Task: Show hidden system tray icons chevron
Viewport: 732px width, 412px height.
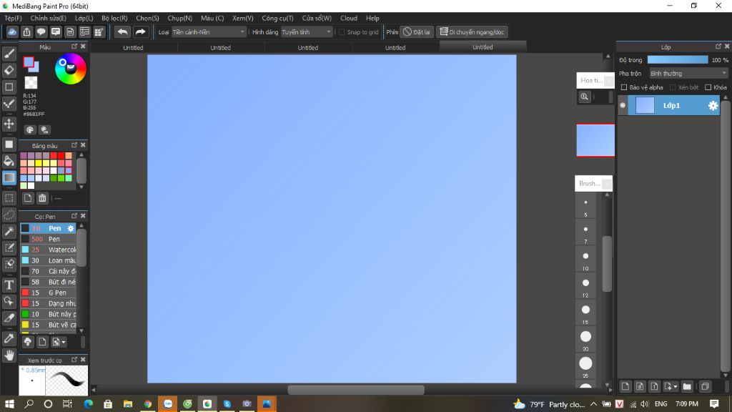Action: pyautogui.click(x=593, y=404)
